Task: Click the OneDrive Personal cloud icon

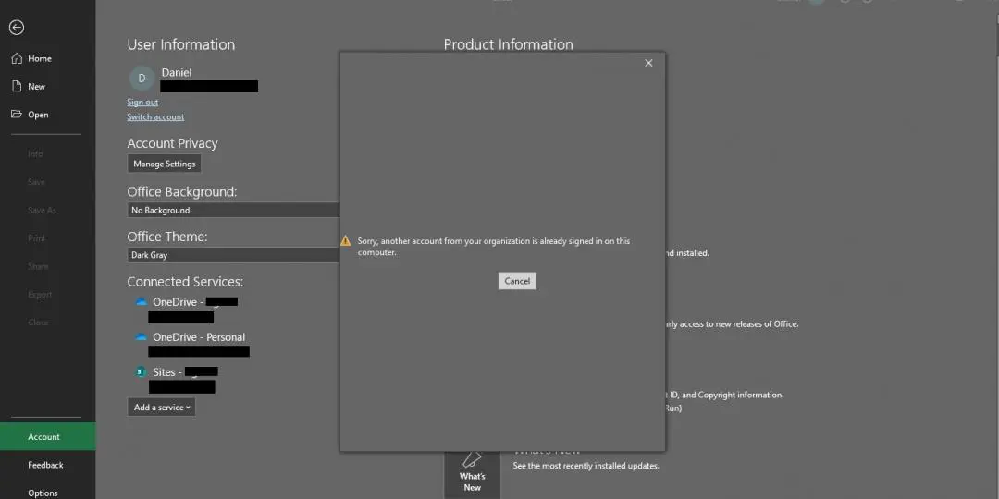Action: (142, 337)
